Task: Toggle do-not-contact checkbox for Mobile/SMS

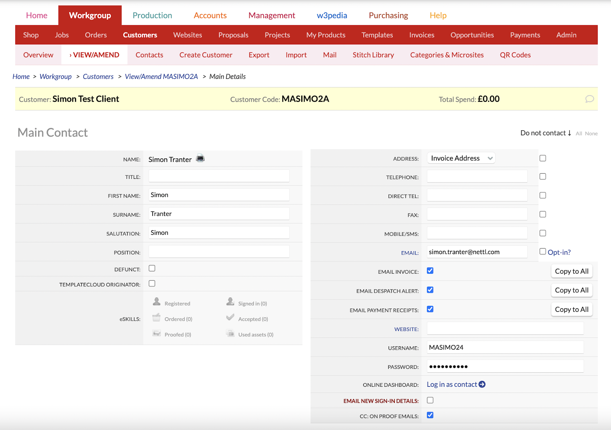Action: pyautogui.click(x=543, y=233)
